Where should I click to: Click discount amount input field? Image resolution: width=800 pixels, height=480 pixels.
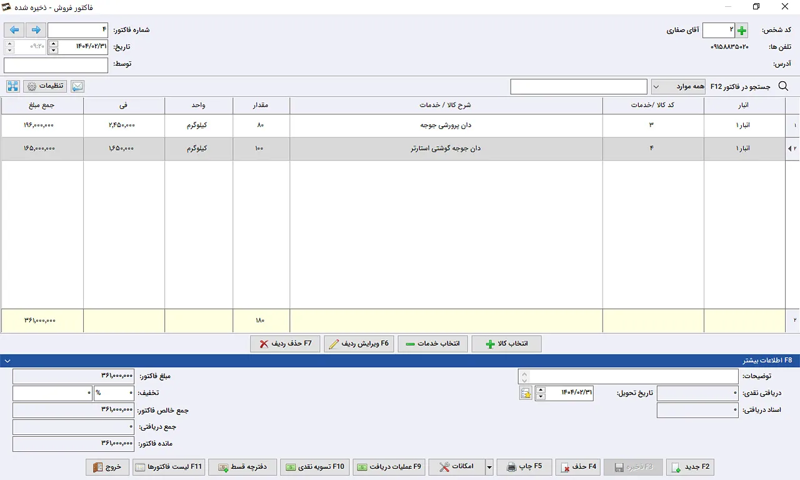point(52,394)
